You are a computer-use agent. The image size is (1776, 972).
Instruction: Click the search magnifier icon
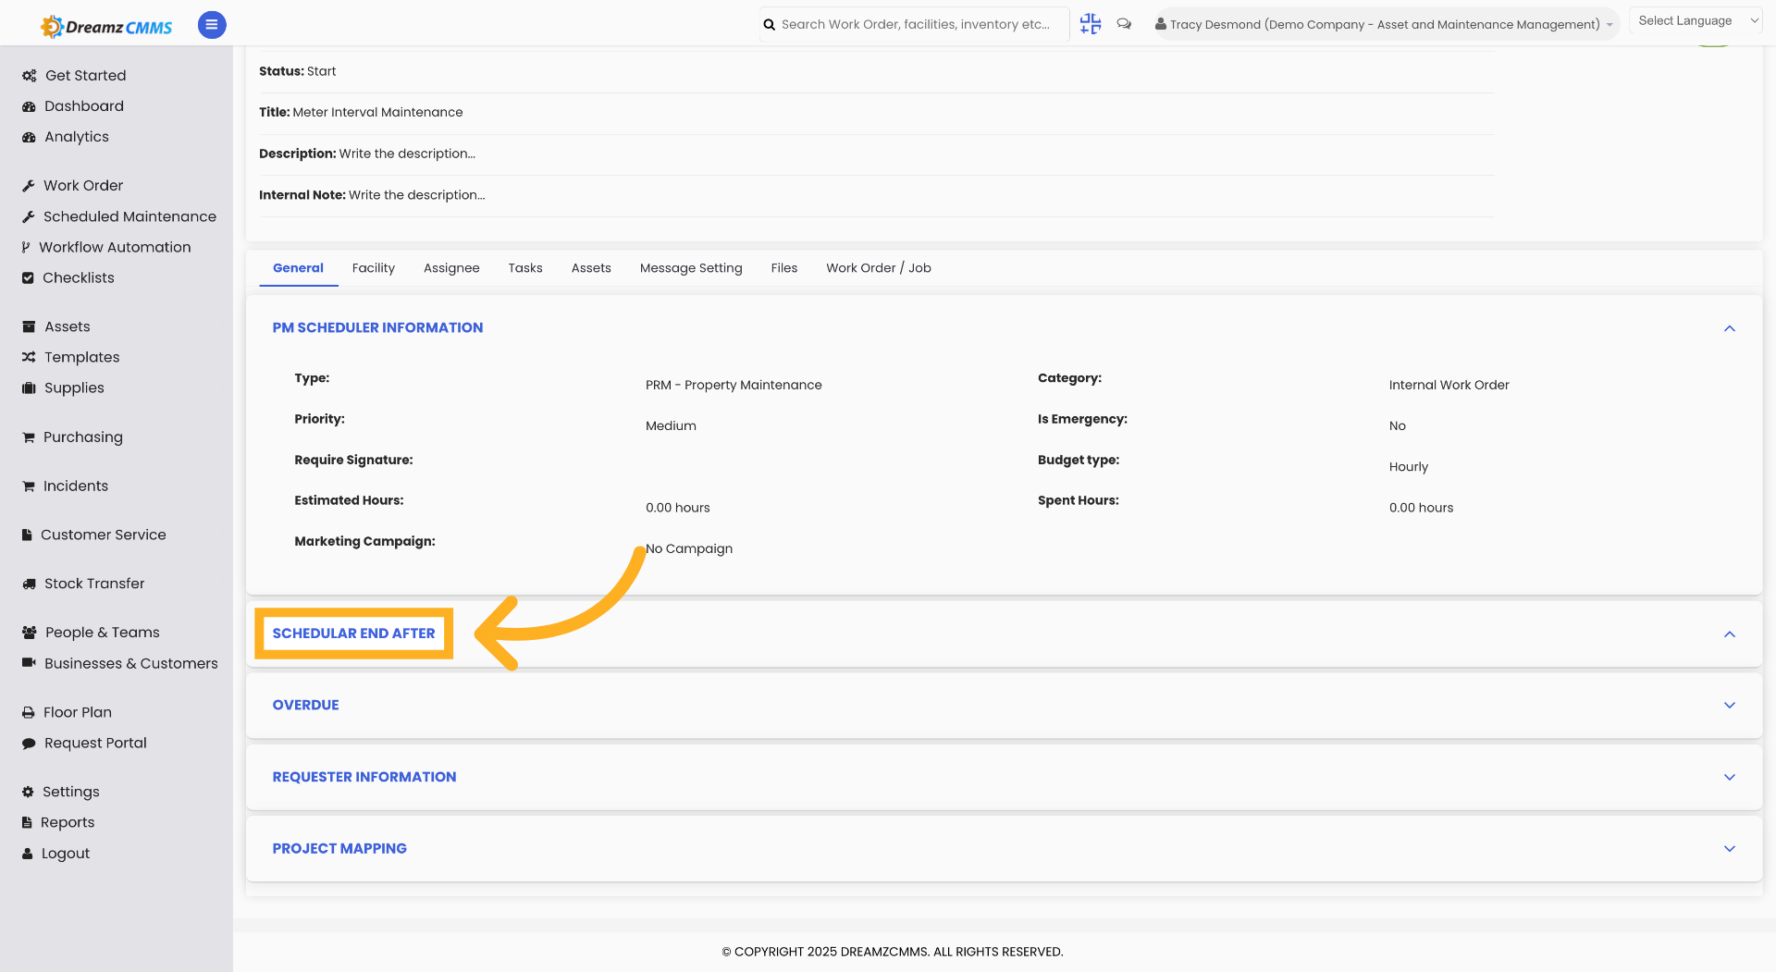pos(769,25)
